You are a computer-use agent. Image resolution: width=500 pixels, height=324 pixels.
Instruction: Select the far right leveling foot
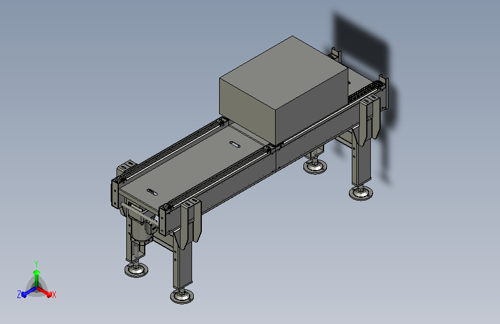(x=360, y=193)
